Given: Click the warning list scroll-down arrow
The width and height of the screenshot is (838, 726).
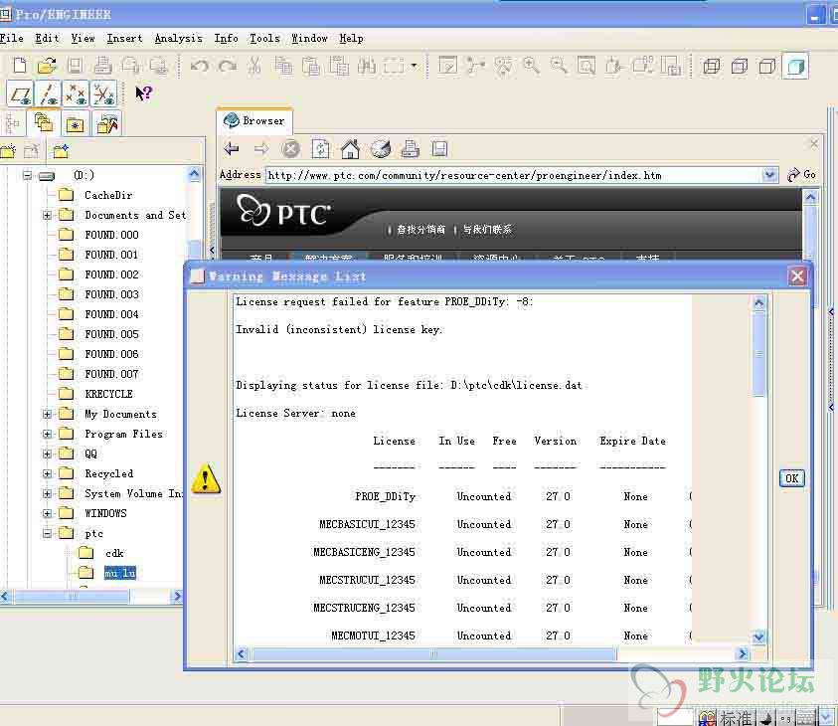Looking at the screenshot, I should click(758, 636).
